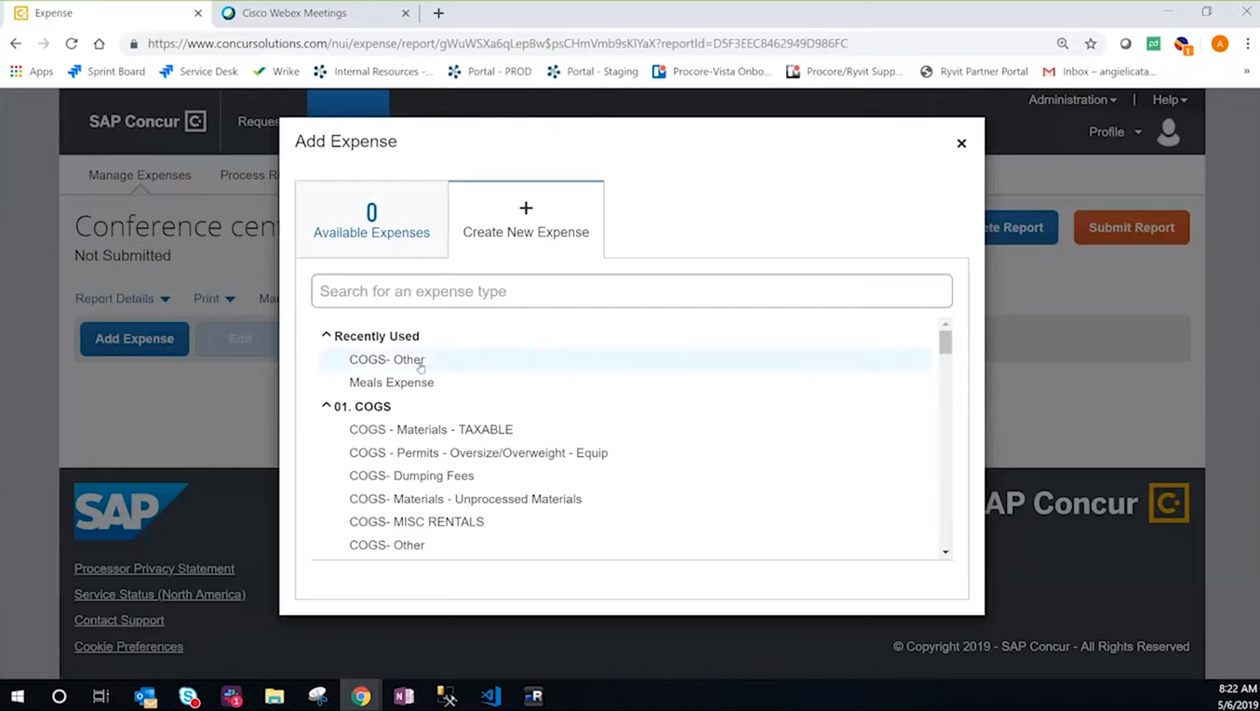Click the expense list scrollbar thumb
Viewport: 1260px width, 711px height.
(x=945, y=343)
